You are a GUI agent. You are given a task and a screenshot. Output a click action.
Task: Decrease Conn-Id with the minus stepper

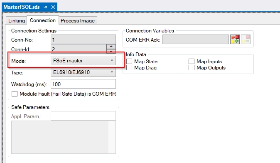coord(111,51)
